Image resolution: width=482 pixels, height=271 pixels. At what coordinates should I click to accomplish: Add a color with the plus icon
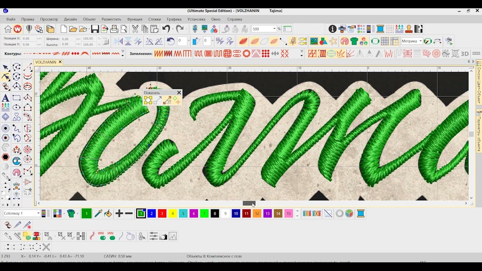pyautogui.click(x=119, y=213)
